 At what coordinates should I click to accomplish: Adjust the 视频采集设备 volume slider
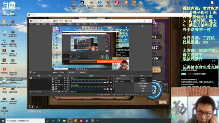coord(88,89)
